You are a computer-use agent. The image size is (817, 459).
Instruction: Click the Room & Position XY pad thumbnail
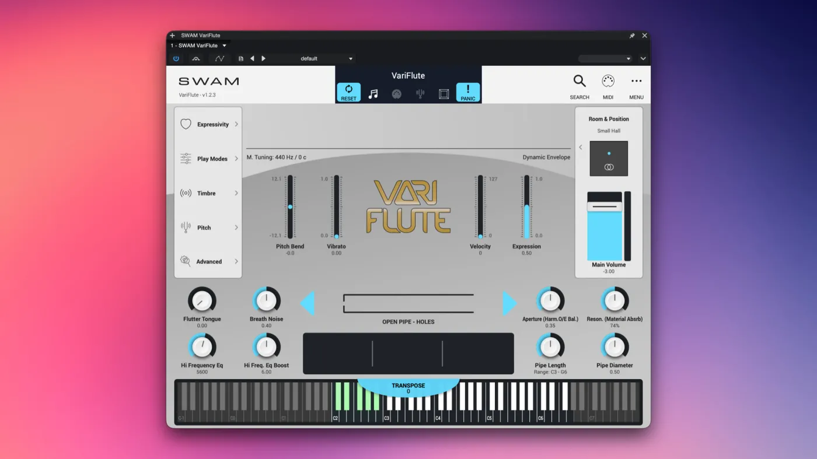point(609,159)
